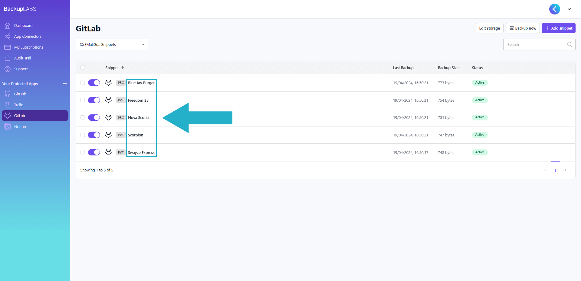Select Notion under protected apps
581x281 pixels.
[x=35, y=126]
